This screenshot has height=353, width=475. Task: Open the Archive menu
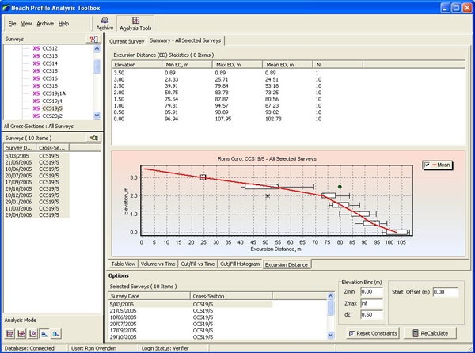(x=45, y=24)
